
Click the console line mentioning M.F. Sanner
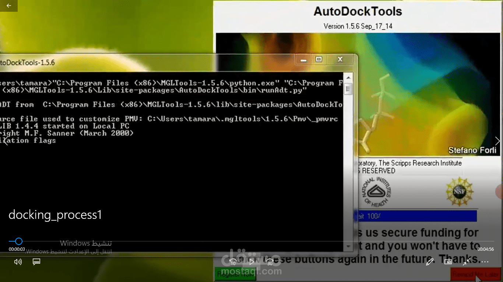tap(67, 133)
